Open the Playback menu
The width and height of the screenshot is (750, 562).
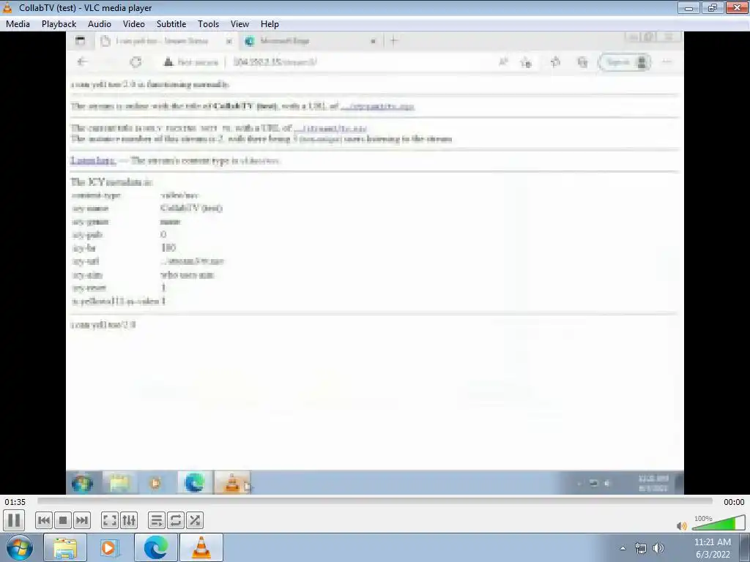tap(59, 24)
